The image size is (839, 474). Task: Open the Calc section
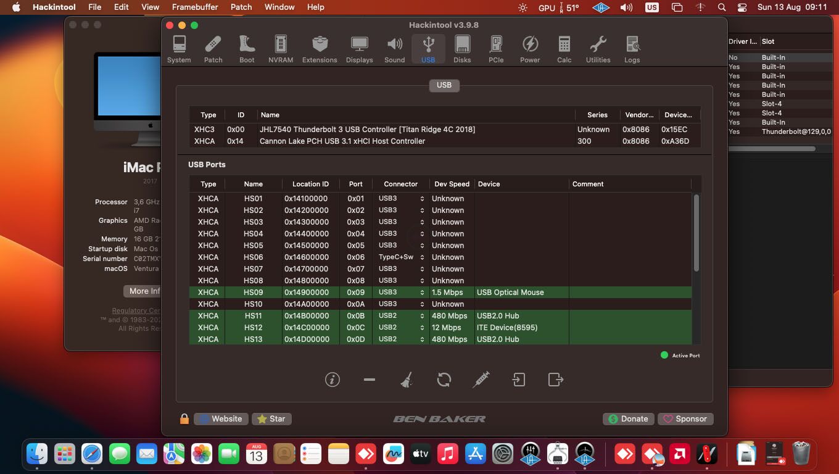pos(563,49)
